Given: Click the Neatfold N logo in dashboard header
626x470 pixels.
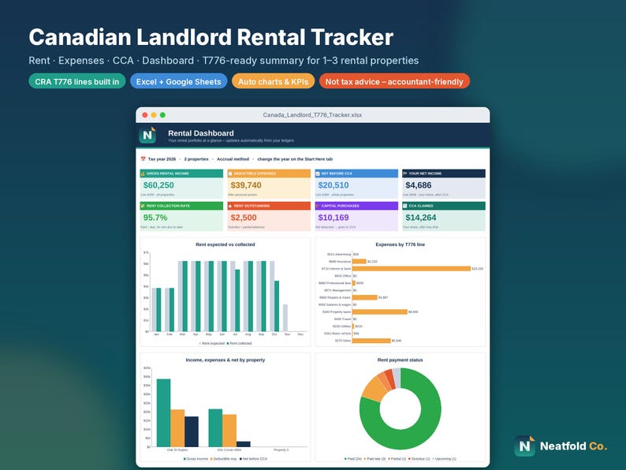Looking at the screenshot, I should 147,135.
